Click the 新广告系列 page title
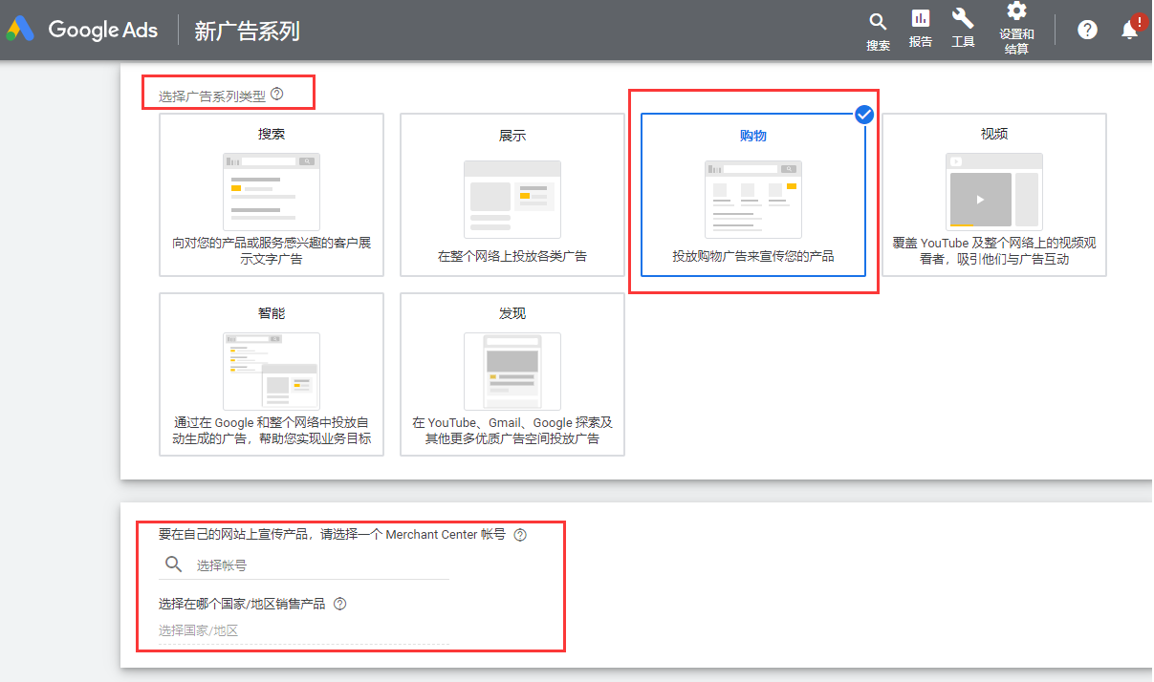Viewport: 1154px width, 682px height. tap(247, 32)
